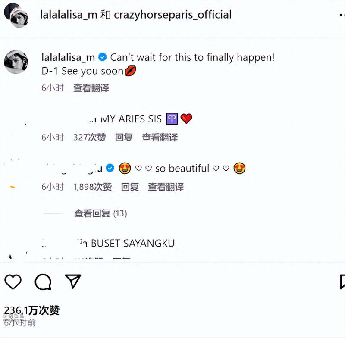Show 327 likes on the Aries comment

tap(90, 138)
